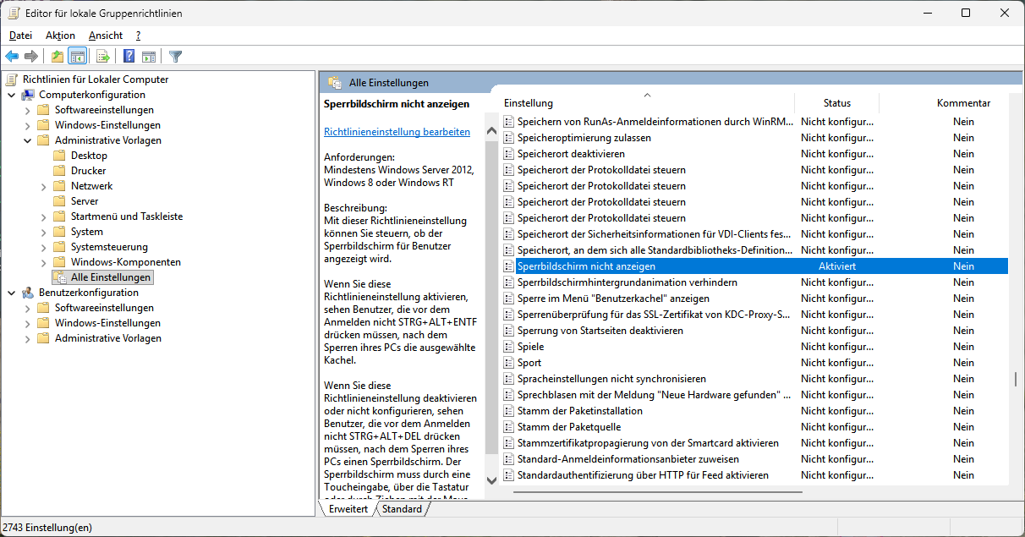Sort by the Kommentar column header
1025x537 pixels.
click(963, 103)
